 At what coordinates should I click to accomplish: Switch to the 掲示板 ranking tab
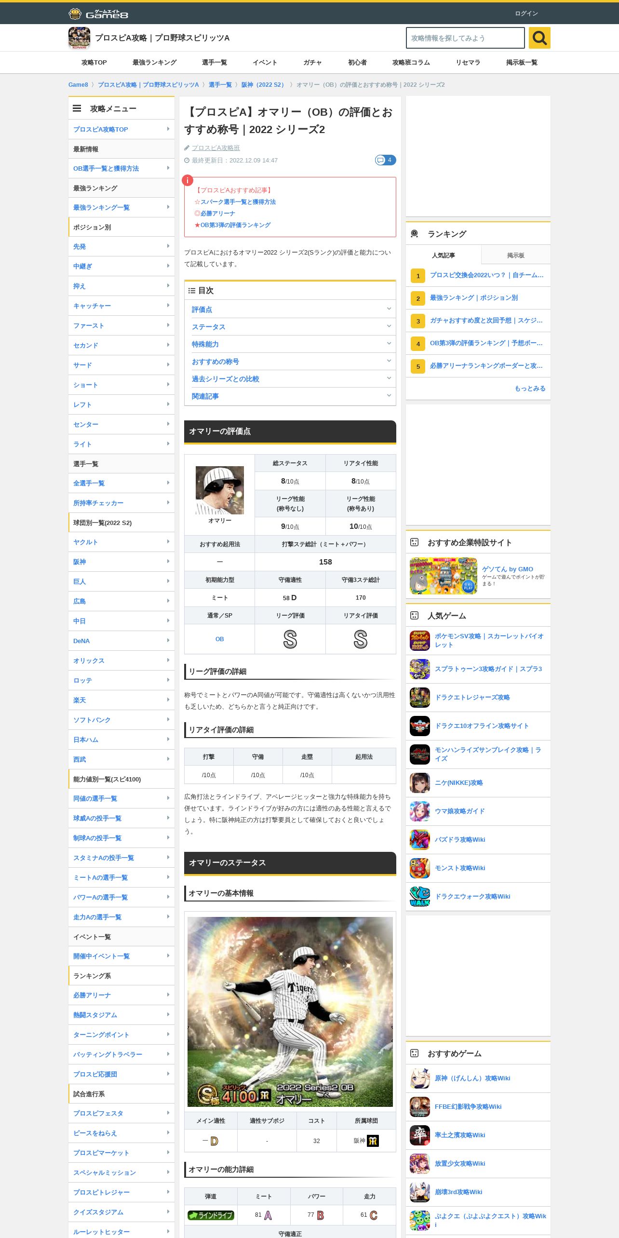click(515, 255)
